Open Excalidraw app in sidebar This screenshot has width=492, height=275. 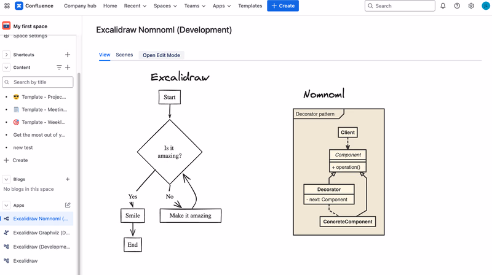pyautogui.click(x=25, y=261)
